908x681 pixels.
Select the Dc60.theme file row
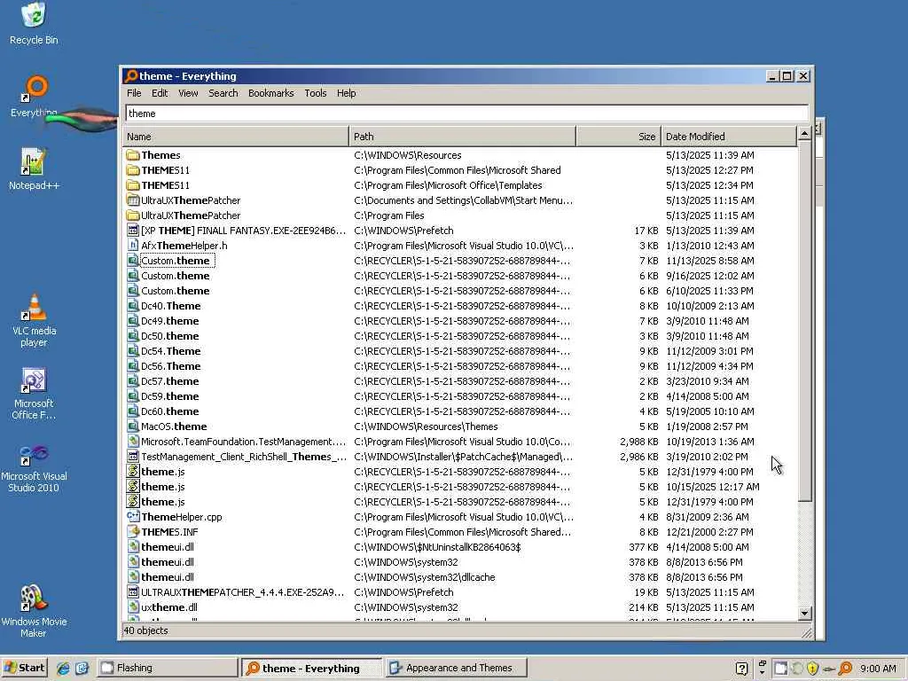[460, 411]
